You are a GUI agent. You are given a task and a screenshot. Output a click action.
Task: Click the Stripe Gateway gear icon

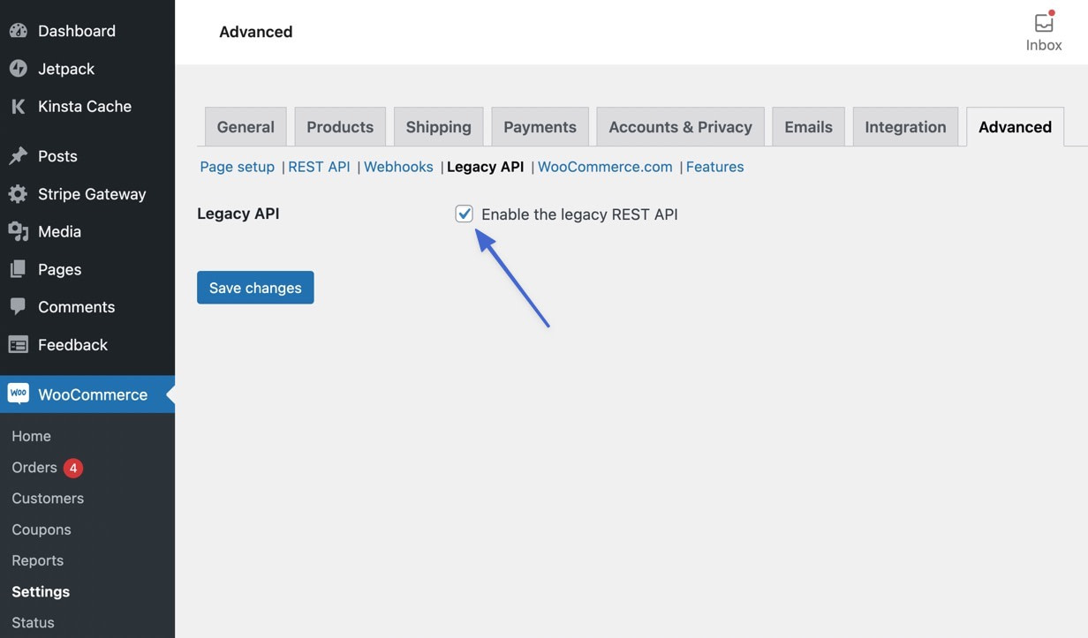click(18, 194)
